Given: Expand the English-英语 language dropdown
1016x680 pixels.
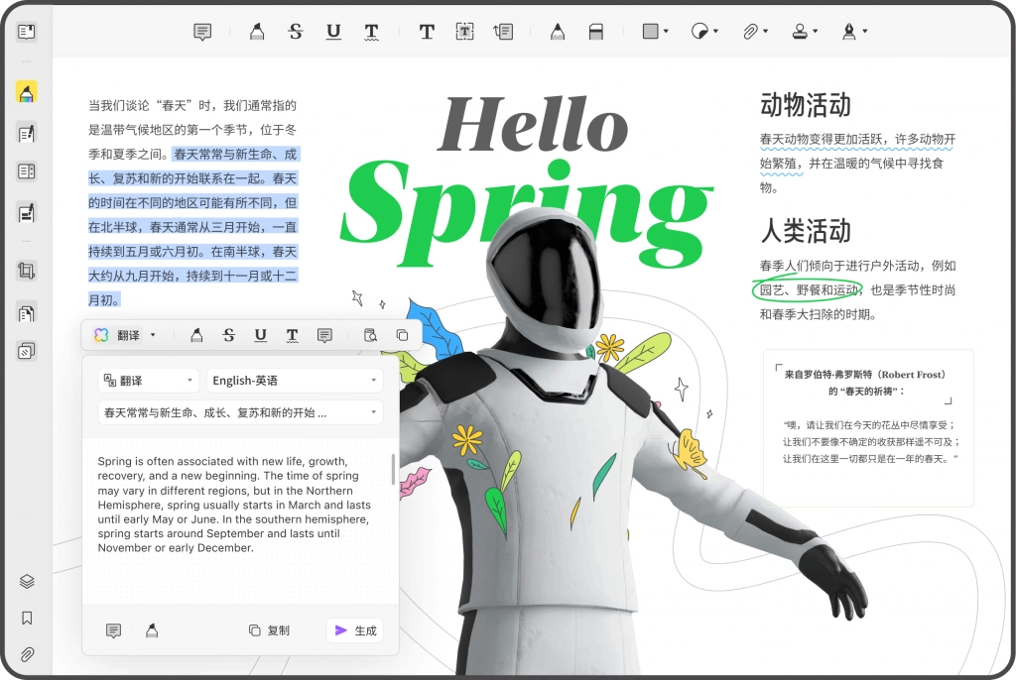Looking at the screenshot, I should [295, 381].
